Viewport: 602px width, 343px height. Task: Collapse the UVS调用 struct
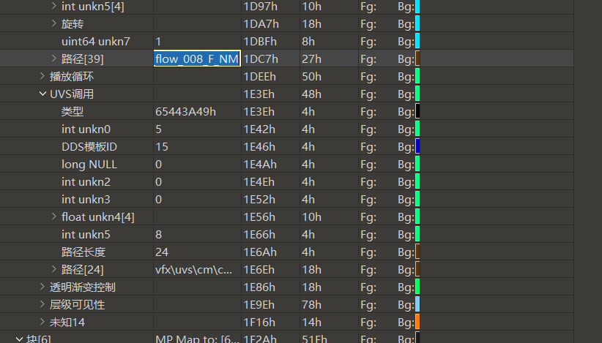[x=42, y=94]
